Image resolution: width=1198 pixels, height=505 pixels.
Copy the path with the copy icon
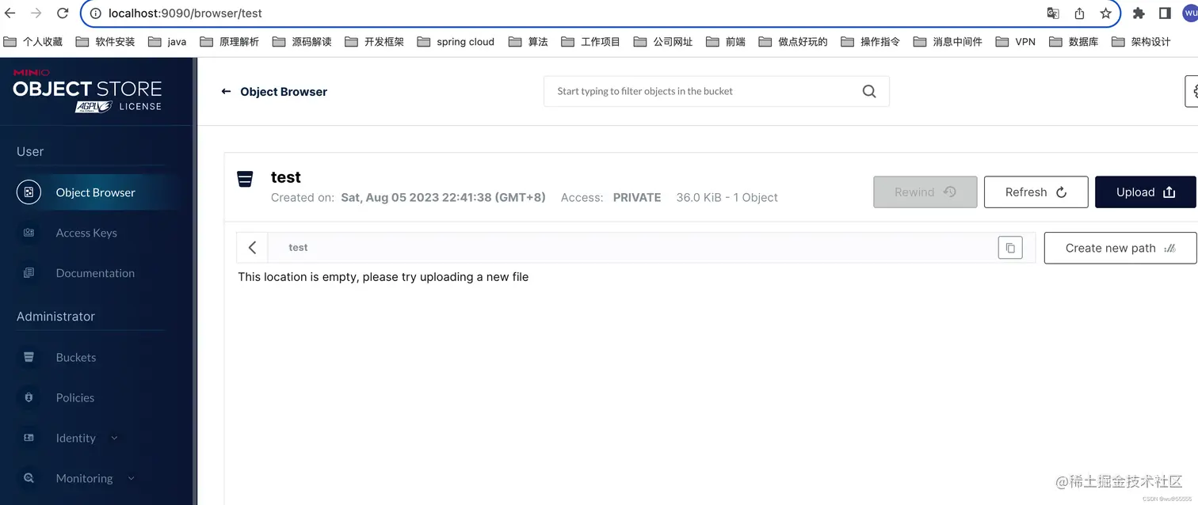point(1010,248)
